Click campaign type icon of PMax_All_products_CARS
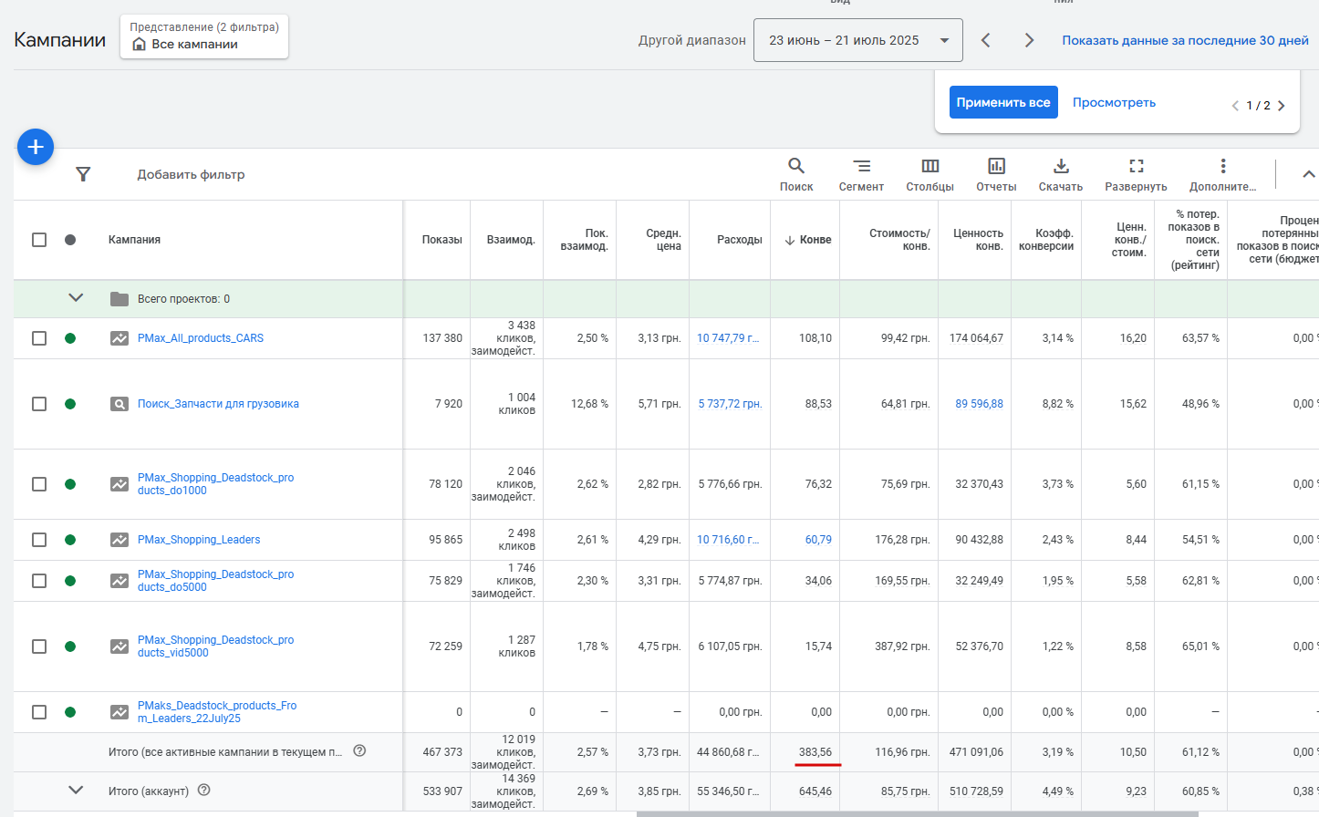This screenshot has height=817, width=1319. click(119, 338)
